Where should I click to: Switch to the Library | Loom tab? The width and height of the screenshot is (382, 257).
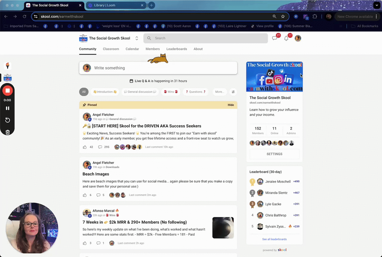pos(116,5)
